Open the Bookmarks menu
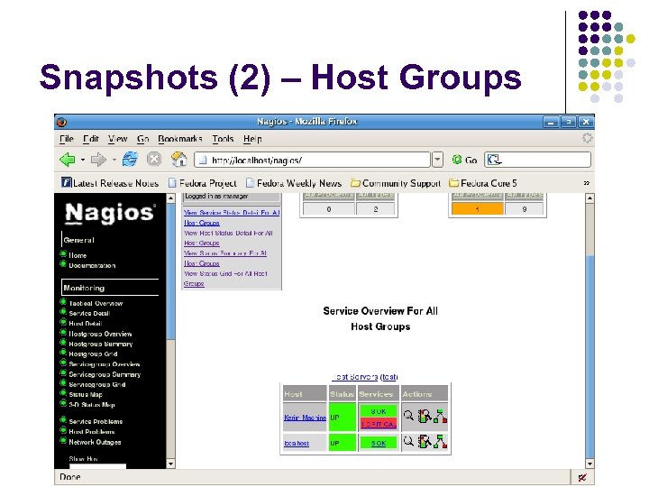The width and height of the screenshot is (649, 487). point(180,139)
